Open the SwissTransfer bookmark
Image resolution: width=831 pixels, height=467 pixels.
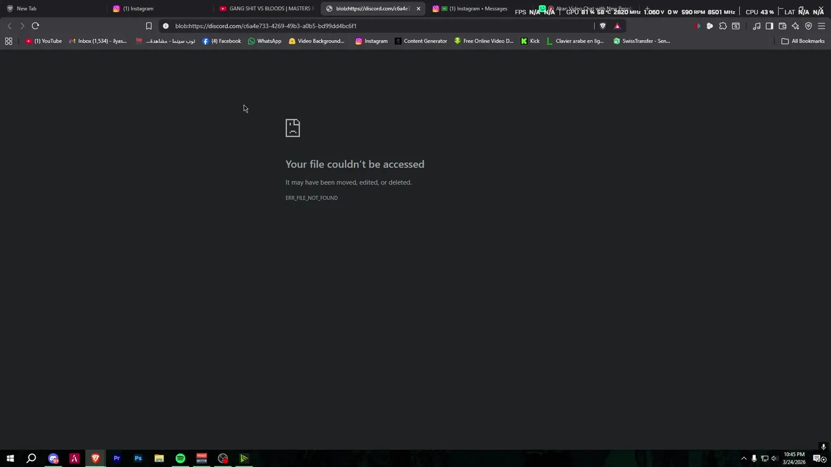click(x=641, y=41)
